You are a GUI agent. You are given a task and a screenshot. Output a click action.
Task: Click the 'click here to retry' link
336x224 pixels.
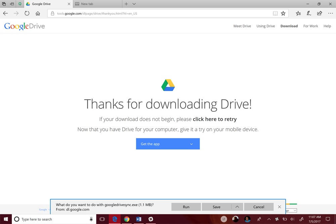coord(215,119)
